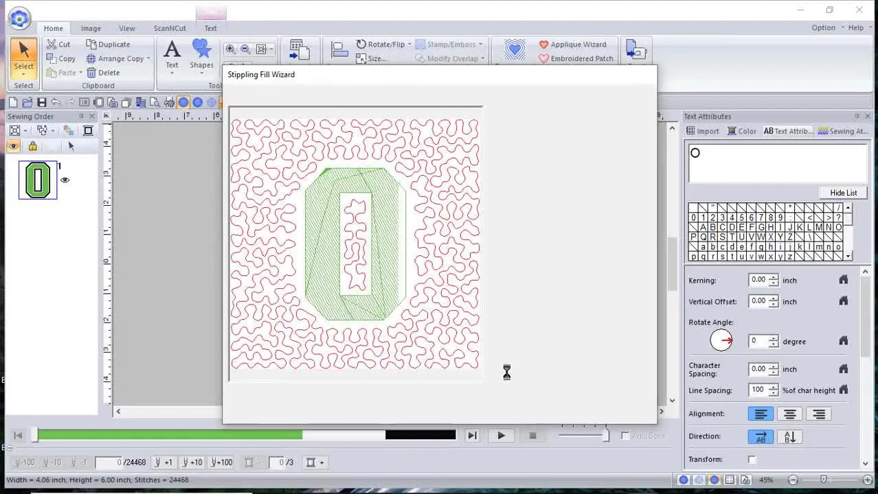This screenshot has height=494, width=878.
Task: Jump to end of stitch simulation
Action: [x=472, y=435]
